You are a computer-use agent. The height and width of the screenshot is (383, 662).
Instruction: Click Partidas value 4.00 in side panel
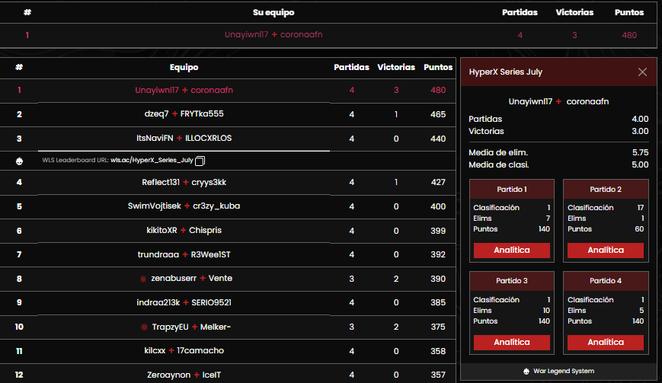click(x=640, y=120)
